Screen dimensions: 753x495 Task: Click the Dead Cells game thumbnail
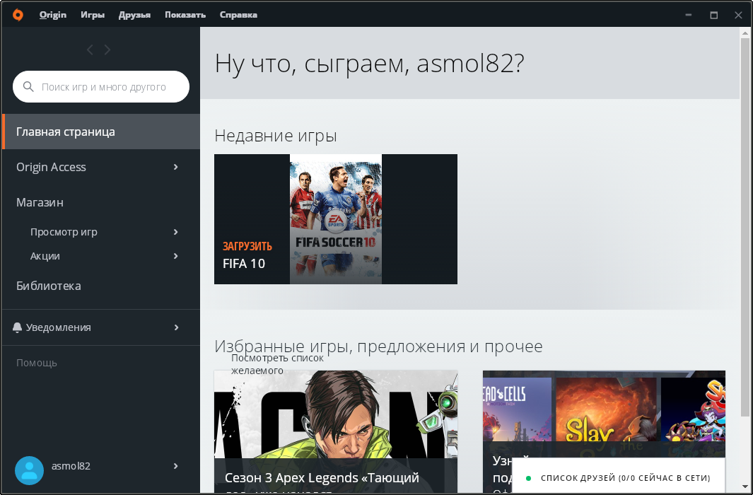click(x=518, y=409)
